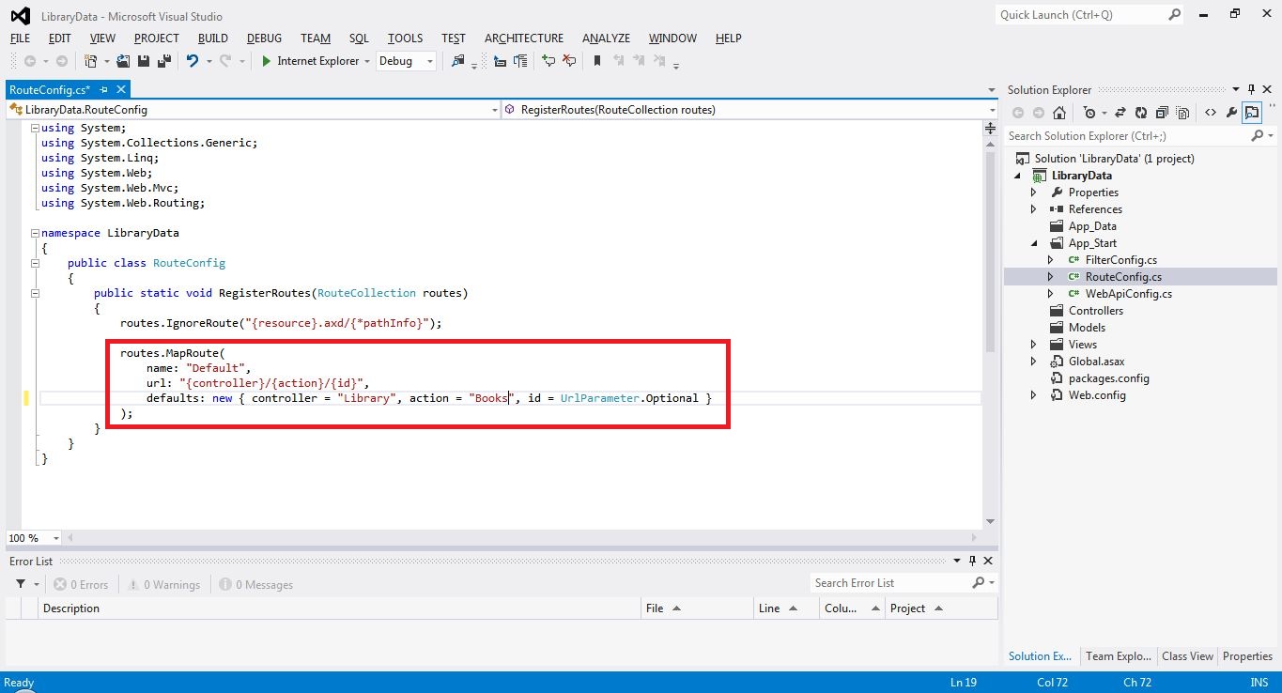Screen dimensions: 1282x693
Task: Click the Quick Launch input field
Action: pos(1080,14)
